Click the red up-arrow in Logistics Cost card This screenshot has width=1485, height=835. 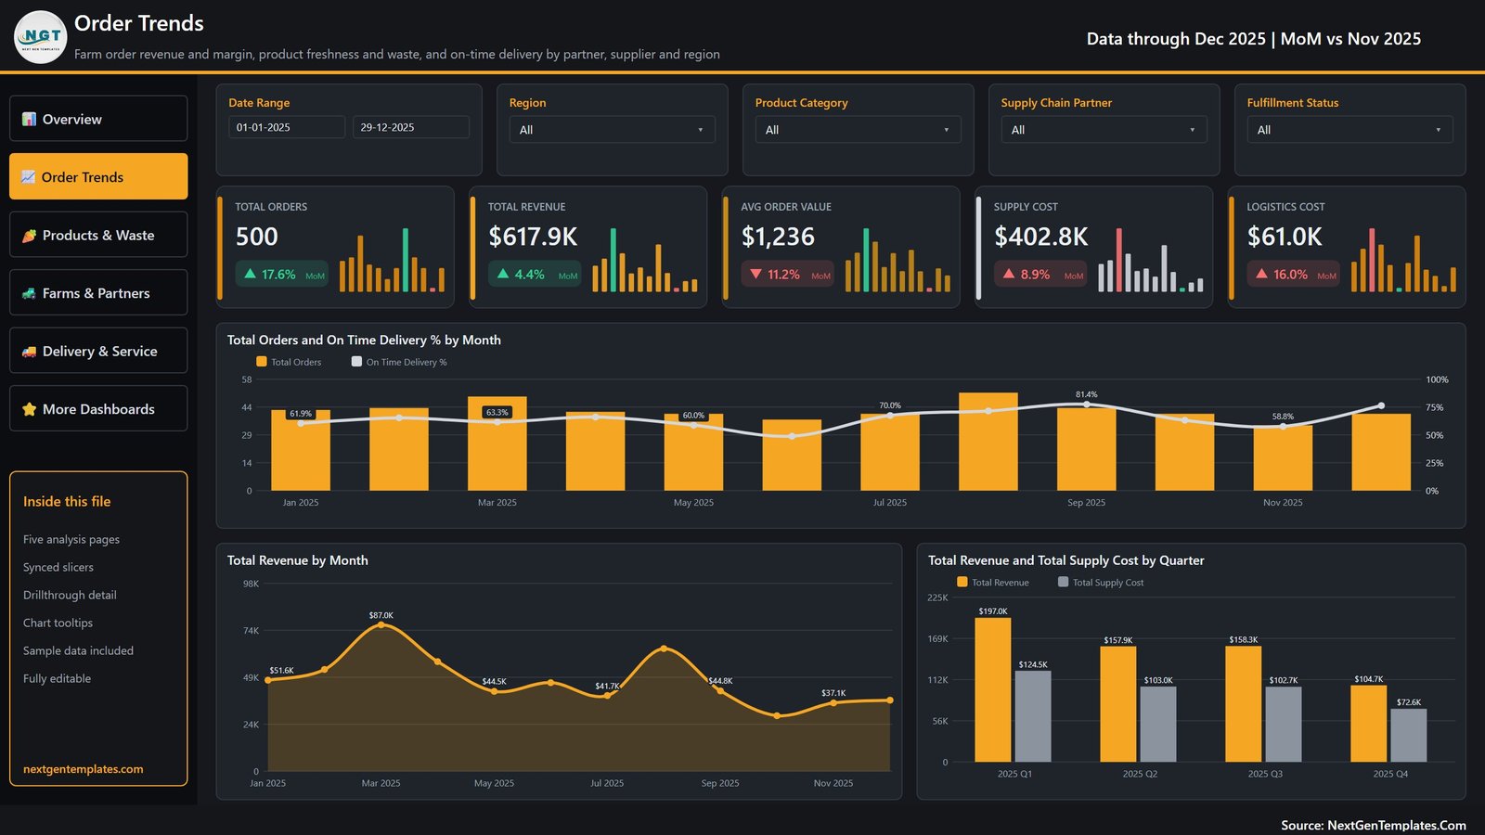point(1261,274)
